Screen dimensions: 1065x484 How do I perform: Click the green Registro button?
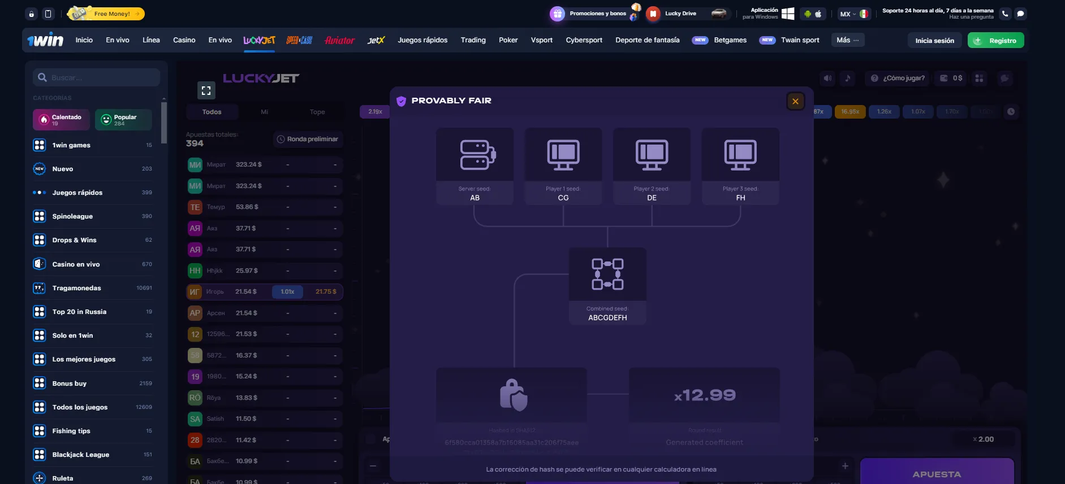tap(996, 41)
